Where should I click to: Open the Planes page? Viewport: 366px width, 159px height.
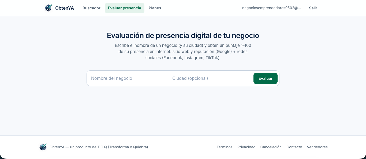tap(155, 8)
